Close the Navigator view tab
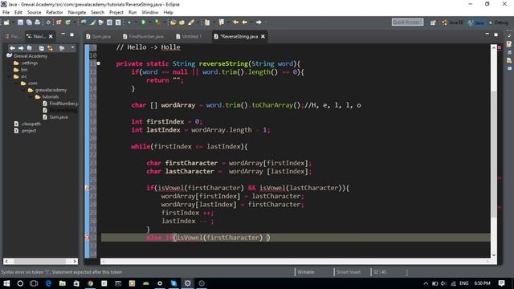The height and width of the screenshot is (289, 514). (x=51, y=36)
